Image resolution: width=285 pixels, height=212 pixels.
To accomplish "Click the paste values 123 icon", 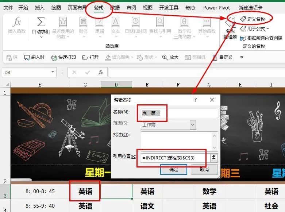I will pos(9,58).
